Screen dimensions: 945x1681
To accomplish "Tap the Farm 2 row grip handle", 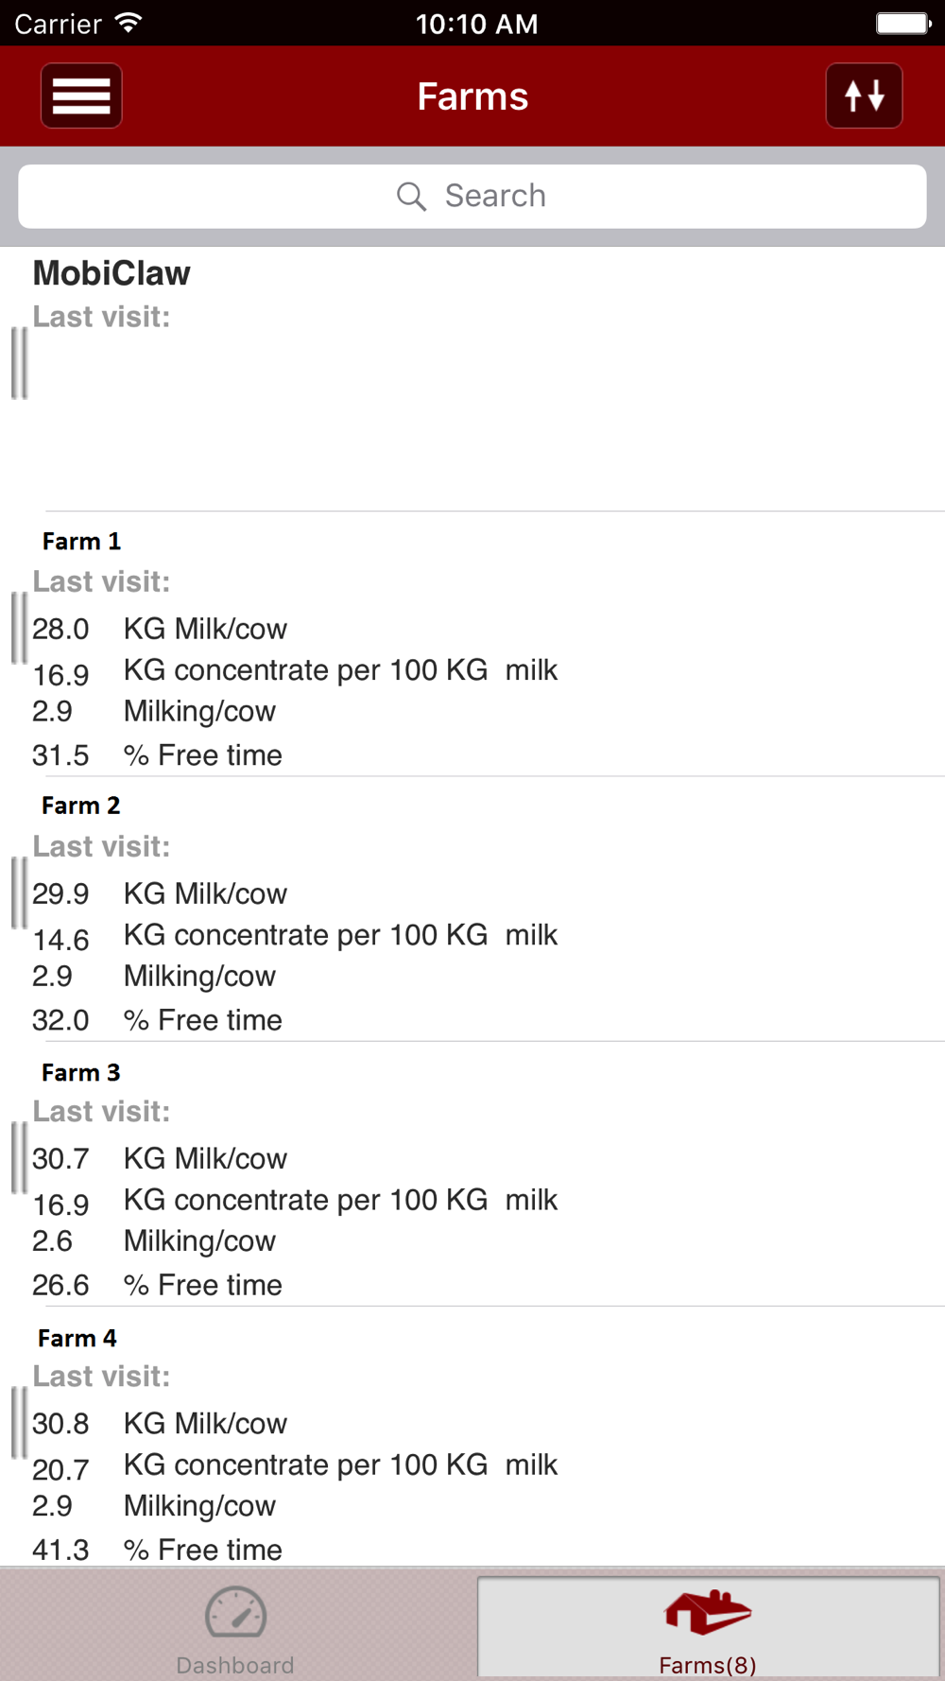I will pos(19,892).
